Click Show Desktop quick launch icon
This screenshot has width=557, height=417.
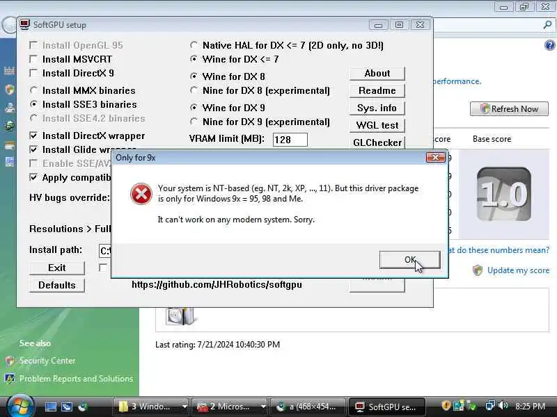pos(50,407)
